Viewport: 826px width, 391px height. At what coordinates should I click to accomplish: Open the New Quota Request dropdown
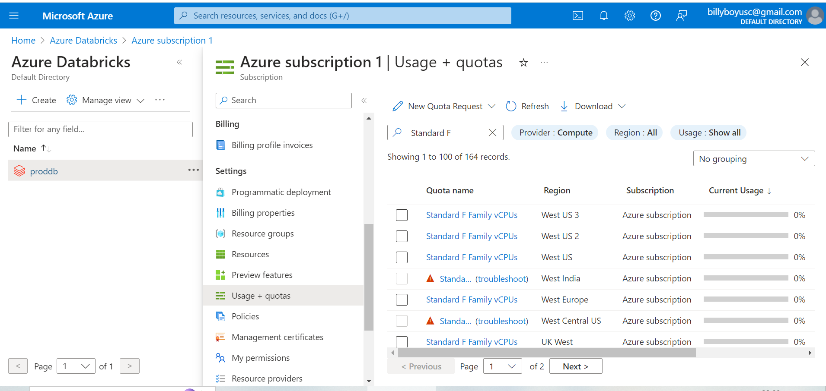(x=491, y=106)
